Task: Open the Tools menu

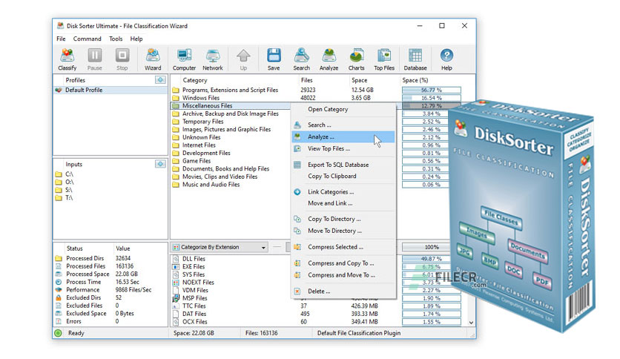Action: point(116,39)
